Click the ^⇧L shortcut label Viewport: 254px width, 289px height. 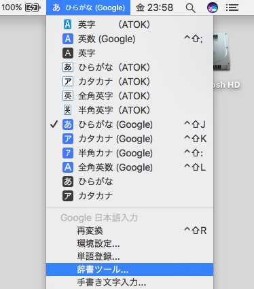(195, 167)
